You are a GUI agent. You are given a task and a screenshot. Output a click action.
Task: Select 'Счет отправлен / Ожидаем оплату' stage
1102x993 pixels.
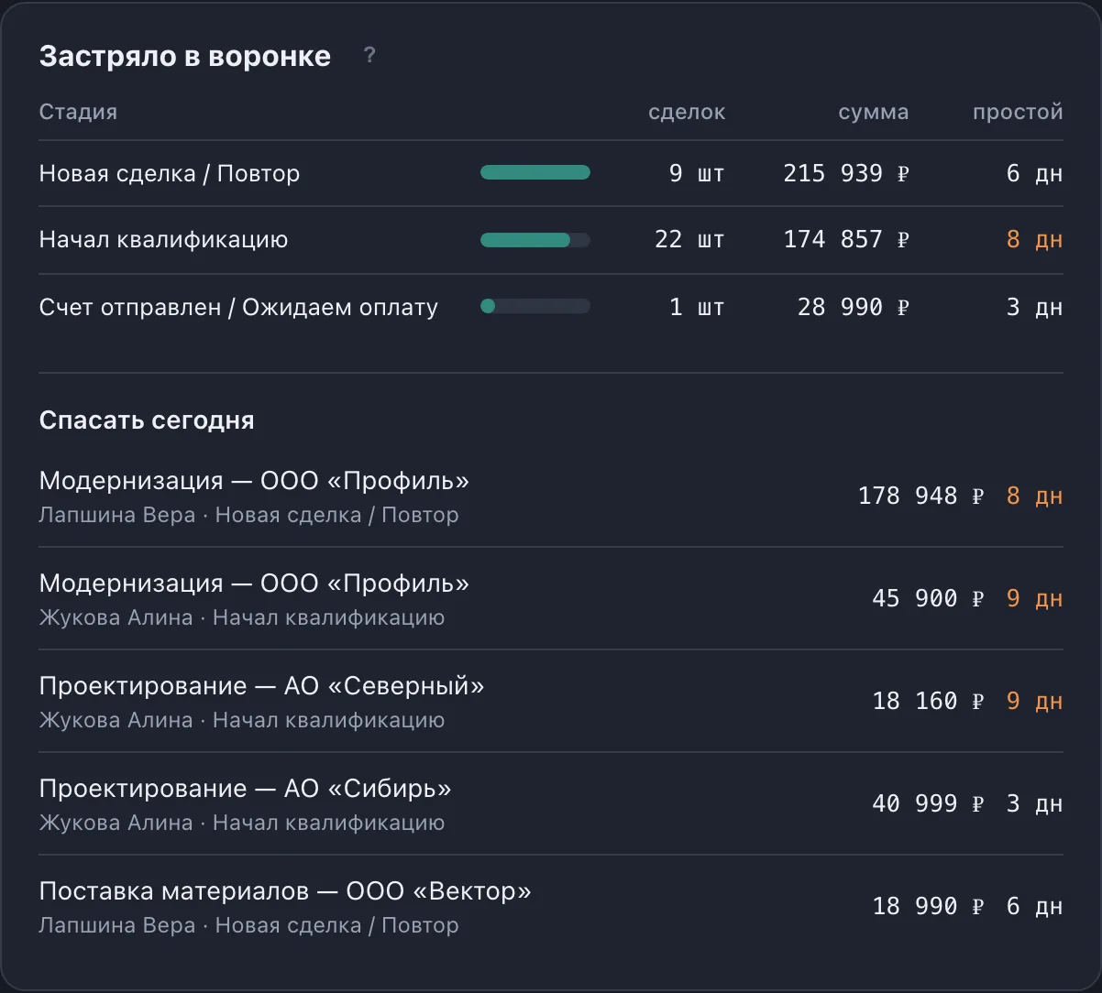(551, 307)
